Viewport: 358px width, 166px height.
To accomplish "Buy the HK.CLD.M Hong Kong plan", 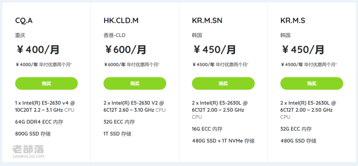I will point(134,83).
